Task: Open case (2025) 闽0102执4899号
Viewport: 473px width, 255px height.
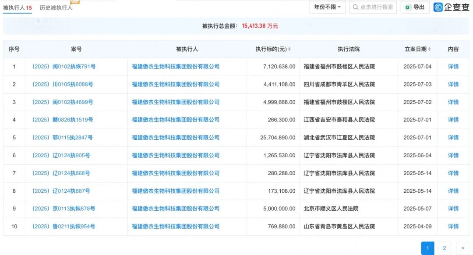Action: 63,102
